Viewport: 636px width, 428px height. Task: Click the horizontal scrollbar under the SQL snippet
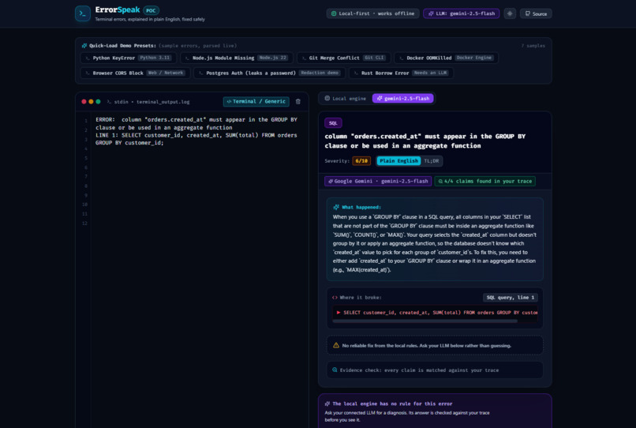425,321
